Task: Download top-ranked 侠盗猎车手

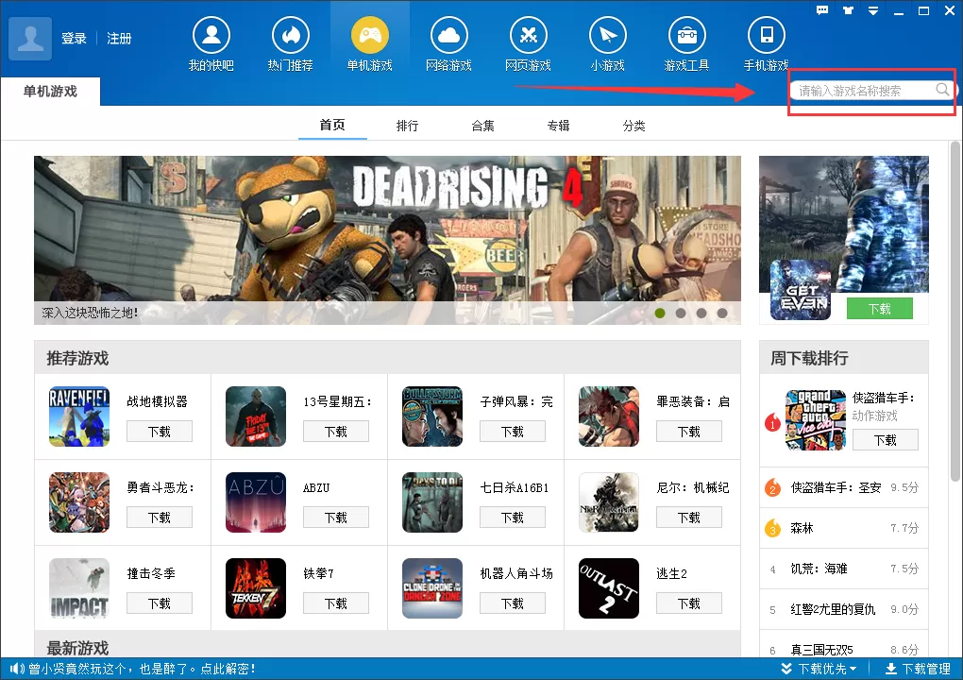Action: pos(886,440)
